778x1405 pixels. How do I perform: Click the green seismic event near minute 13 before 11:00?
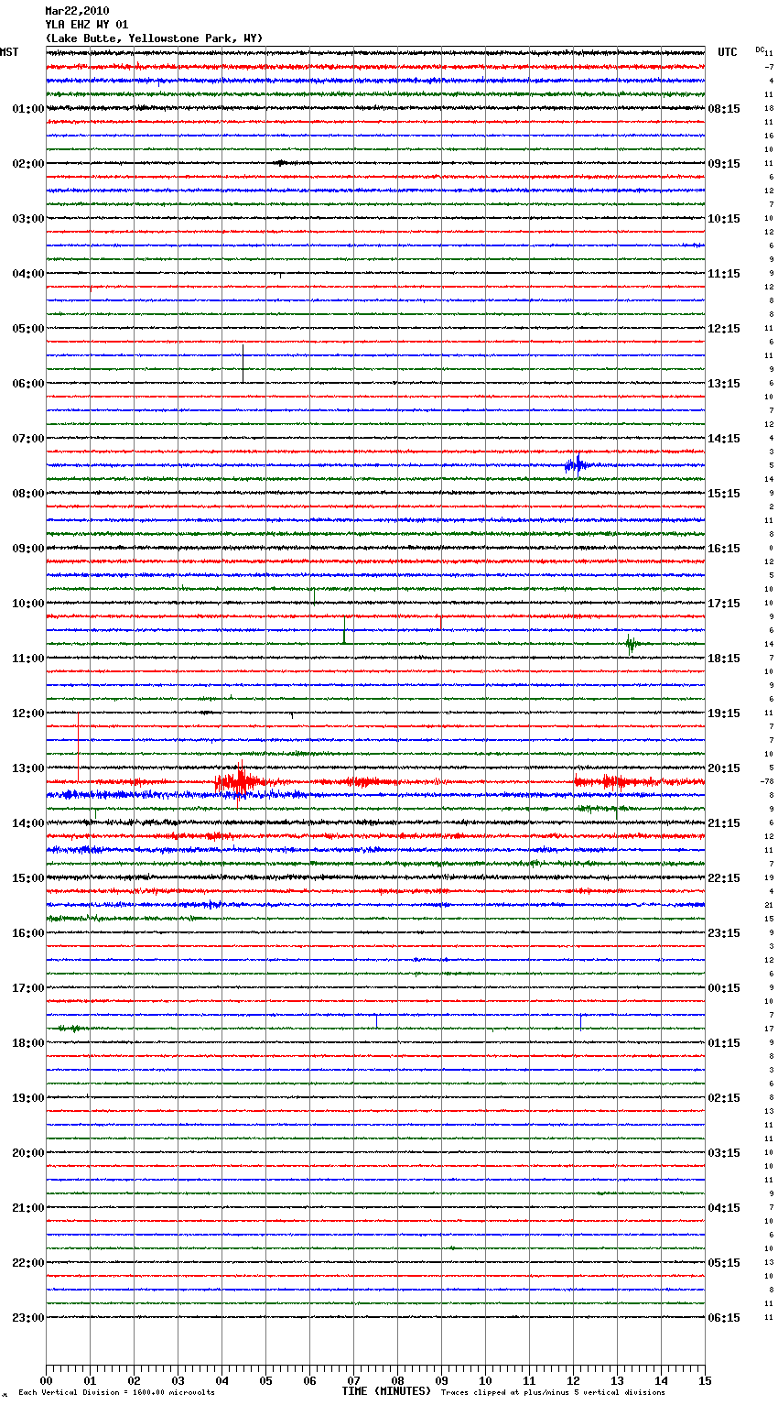point(632,644)
